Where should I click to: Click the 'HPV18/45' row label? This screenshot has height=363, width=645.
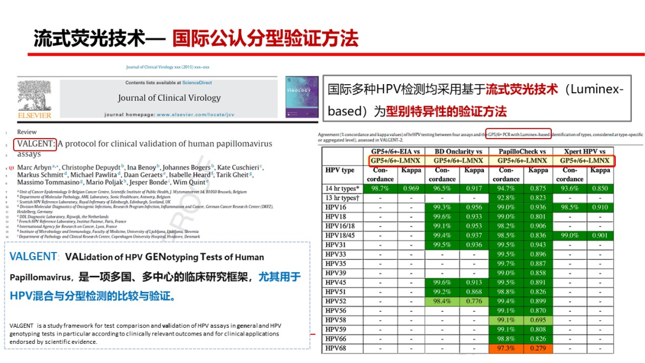pyautogui.click(x=340, y=235)
